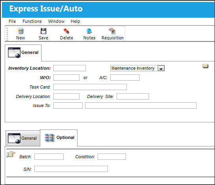This screenshot has width=215, height=185.
Task: Click the Delivery Location input field
Action: (x=66, y=96)
